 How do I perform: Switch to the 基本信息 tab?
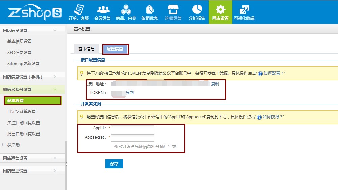click(86, 49)
